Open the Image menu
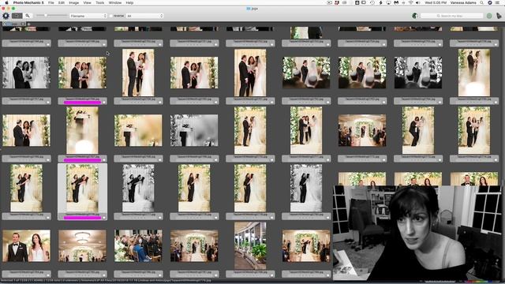The height and width of the screenshot is (284, 505). click(x=73, y=2)
